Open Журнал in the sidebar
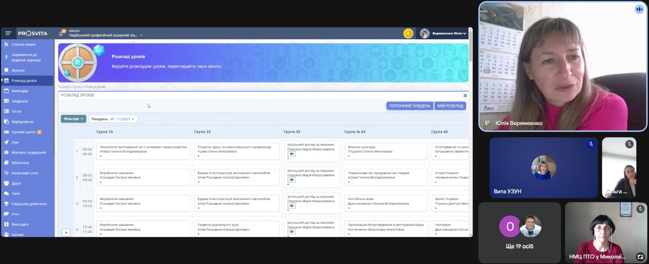649x264 pixels. click(x=18, y=70)
